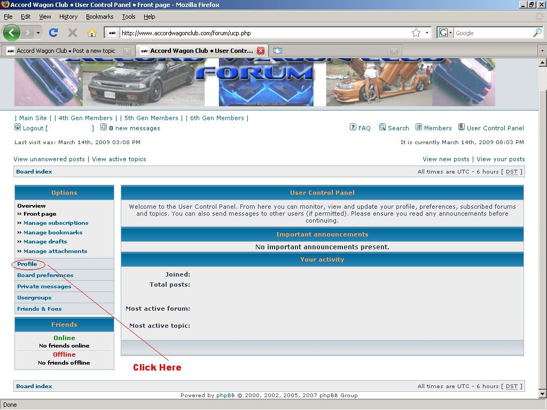The height and width of the screenshot is (410, 547).
Task: Open the 4th Gen Members link
Action: click(85, 118)
